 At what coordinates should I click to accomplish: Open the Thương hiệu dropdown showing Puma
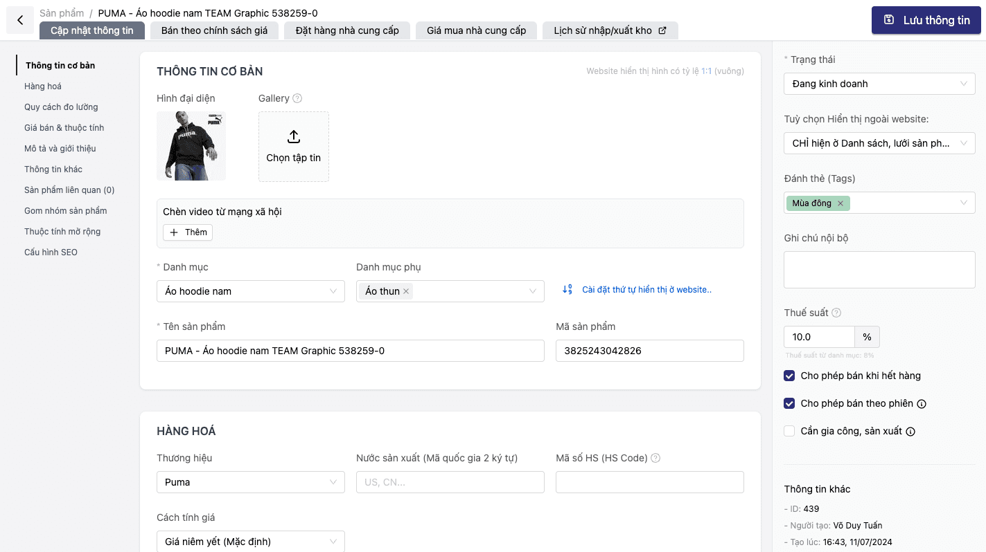click(x=251, y=482)
